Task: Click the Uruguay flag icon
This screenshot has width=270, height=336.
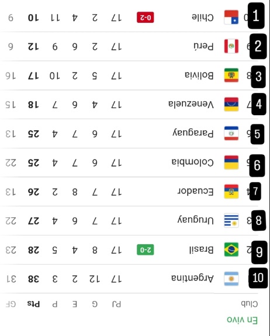Action: click(231, 220)
